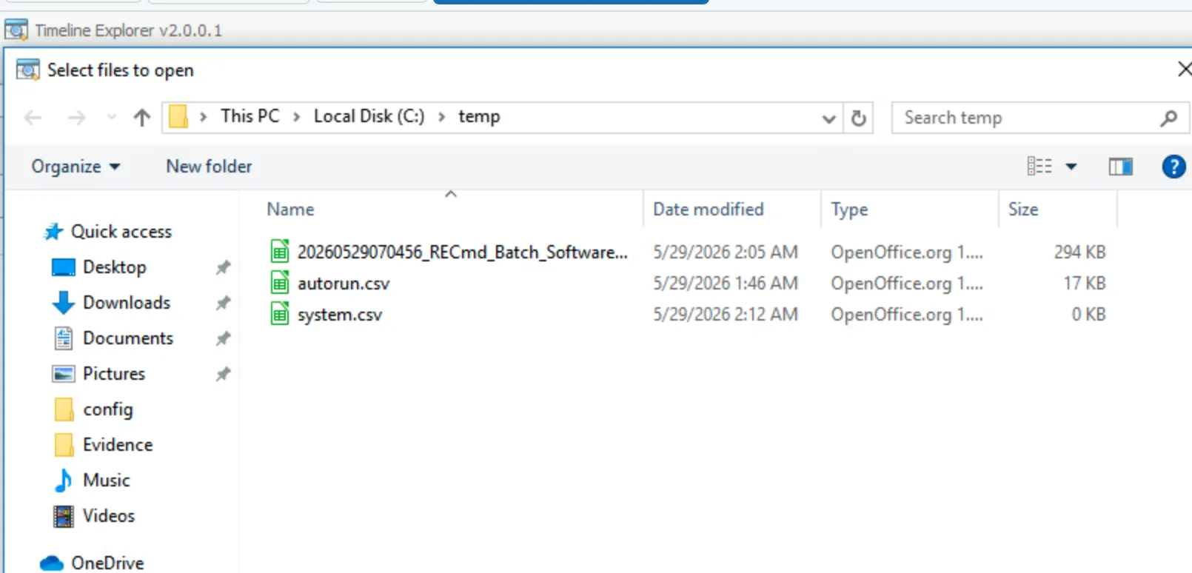Open the autorun.csv file icon

pyautogui.click(x=279, y=284)
